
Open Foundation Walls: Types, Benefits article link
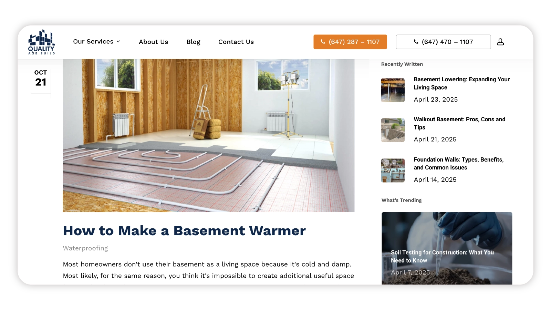coord(458,164)
